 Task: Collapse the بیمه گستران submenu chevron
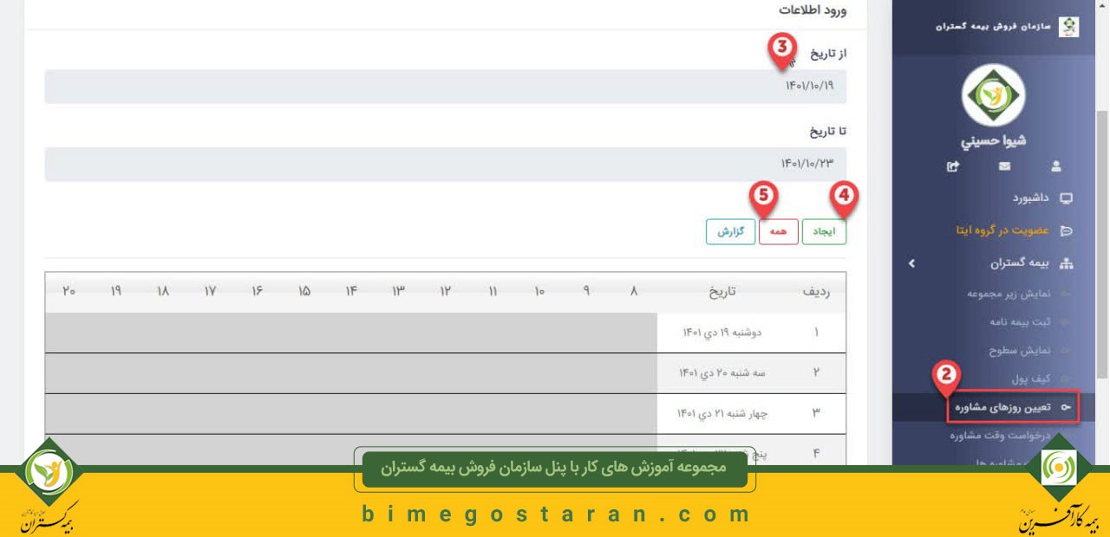tap(911, 262)
